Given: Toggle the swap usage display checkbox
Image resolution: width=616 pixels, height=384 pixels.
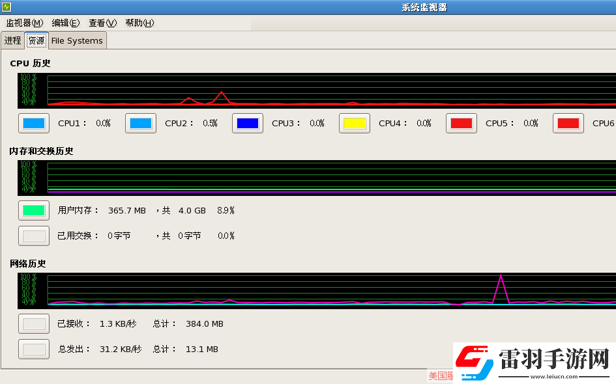Looking at the screenshot, I should point(33,236).
